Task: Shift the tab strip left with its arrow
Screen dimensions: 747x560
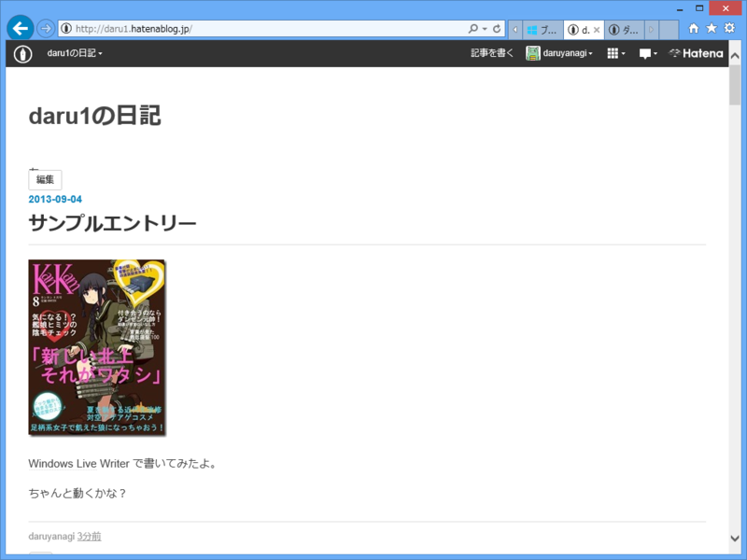Action: tap(515, 30)
